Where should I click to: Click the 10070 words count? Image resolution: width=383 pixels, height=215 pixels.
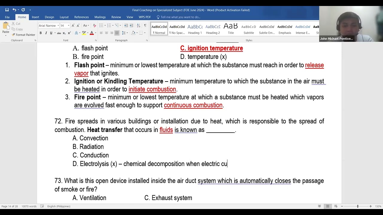(29, 206)
